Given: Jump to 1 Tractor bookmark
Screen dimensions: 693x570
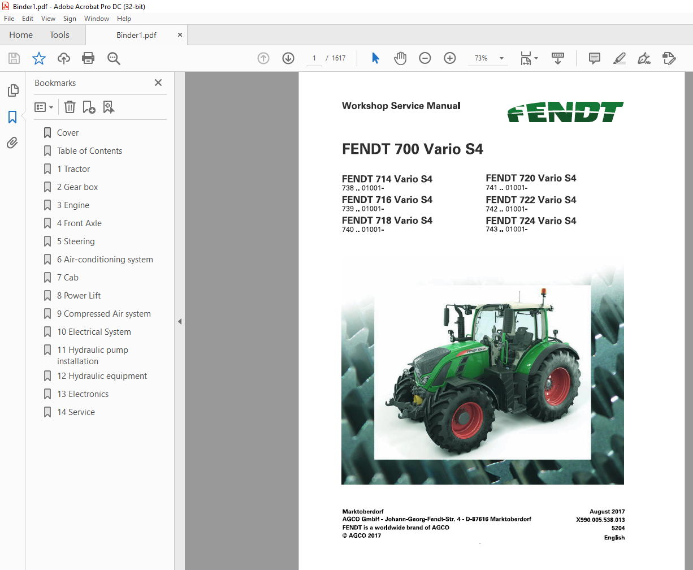Looking at the screenshot, I should tap(73, 169).
